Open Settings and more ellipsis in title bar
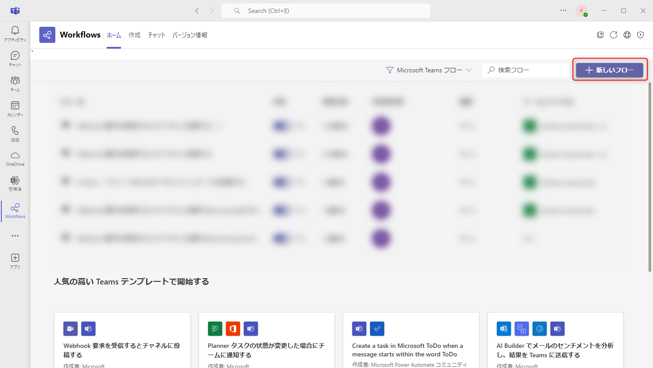Screen dimensions: 653x368 click(x=563, y=11)
